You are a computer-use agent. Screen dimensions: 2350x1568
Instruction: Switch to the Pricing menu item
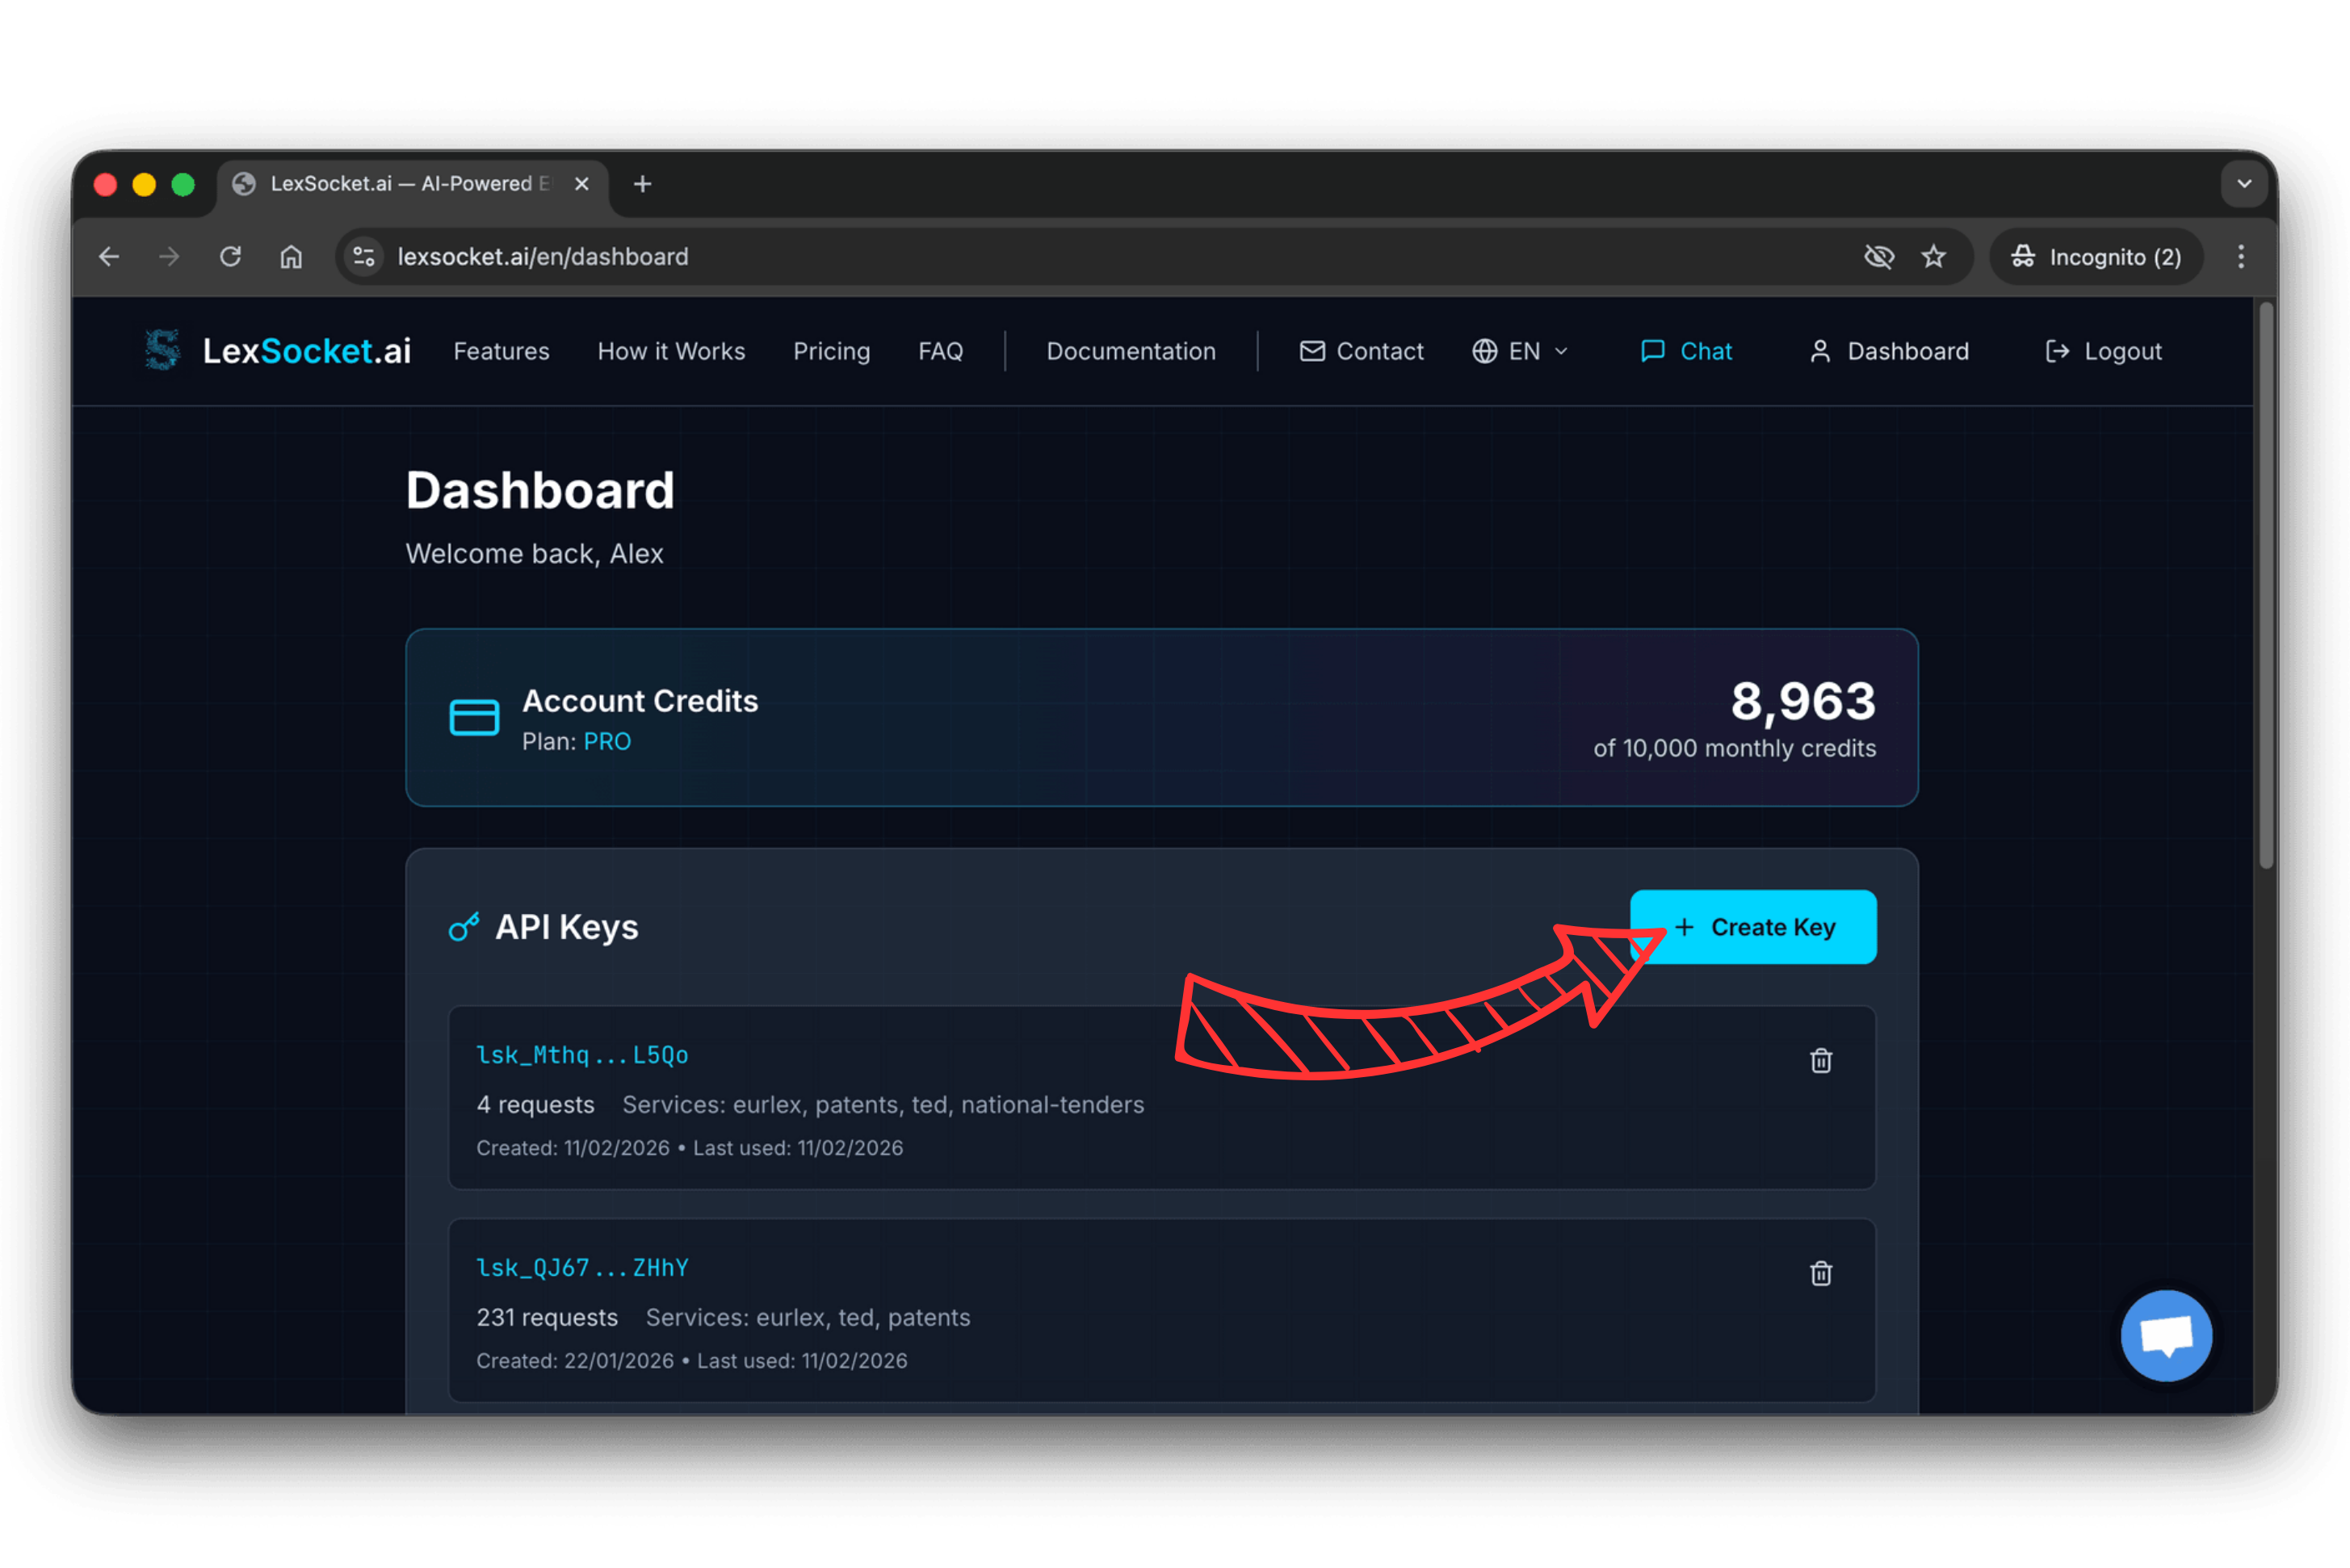(831, 351)
